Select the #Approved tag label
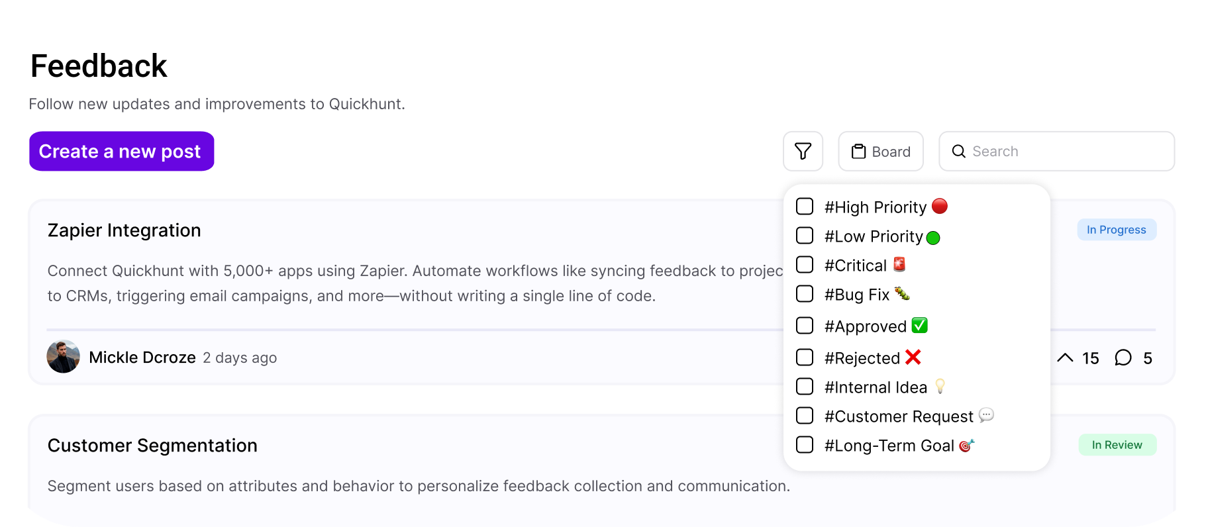 [x=866, y=326]
